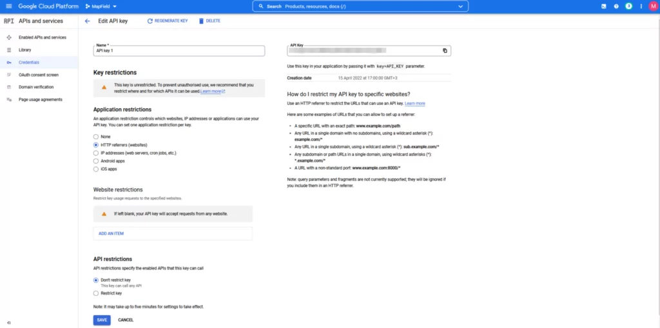Viewport: 660px width, 328px height.
Task: Copy the API key with the copy icon
Action: click(x=445, y=51)
